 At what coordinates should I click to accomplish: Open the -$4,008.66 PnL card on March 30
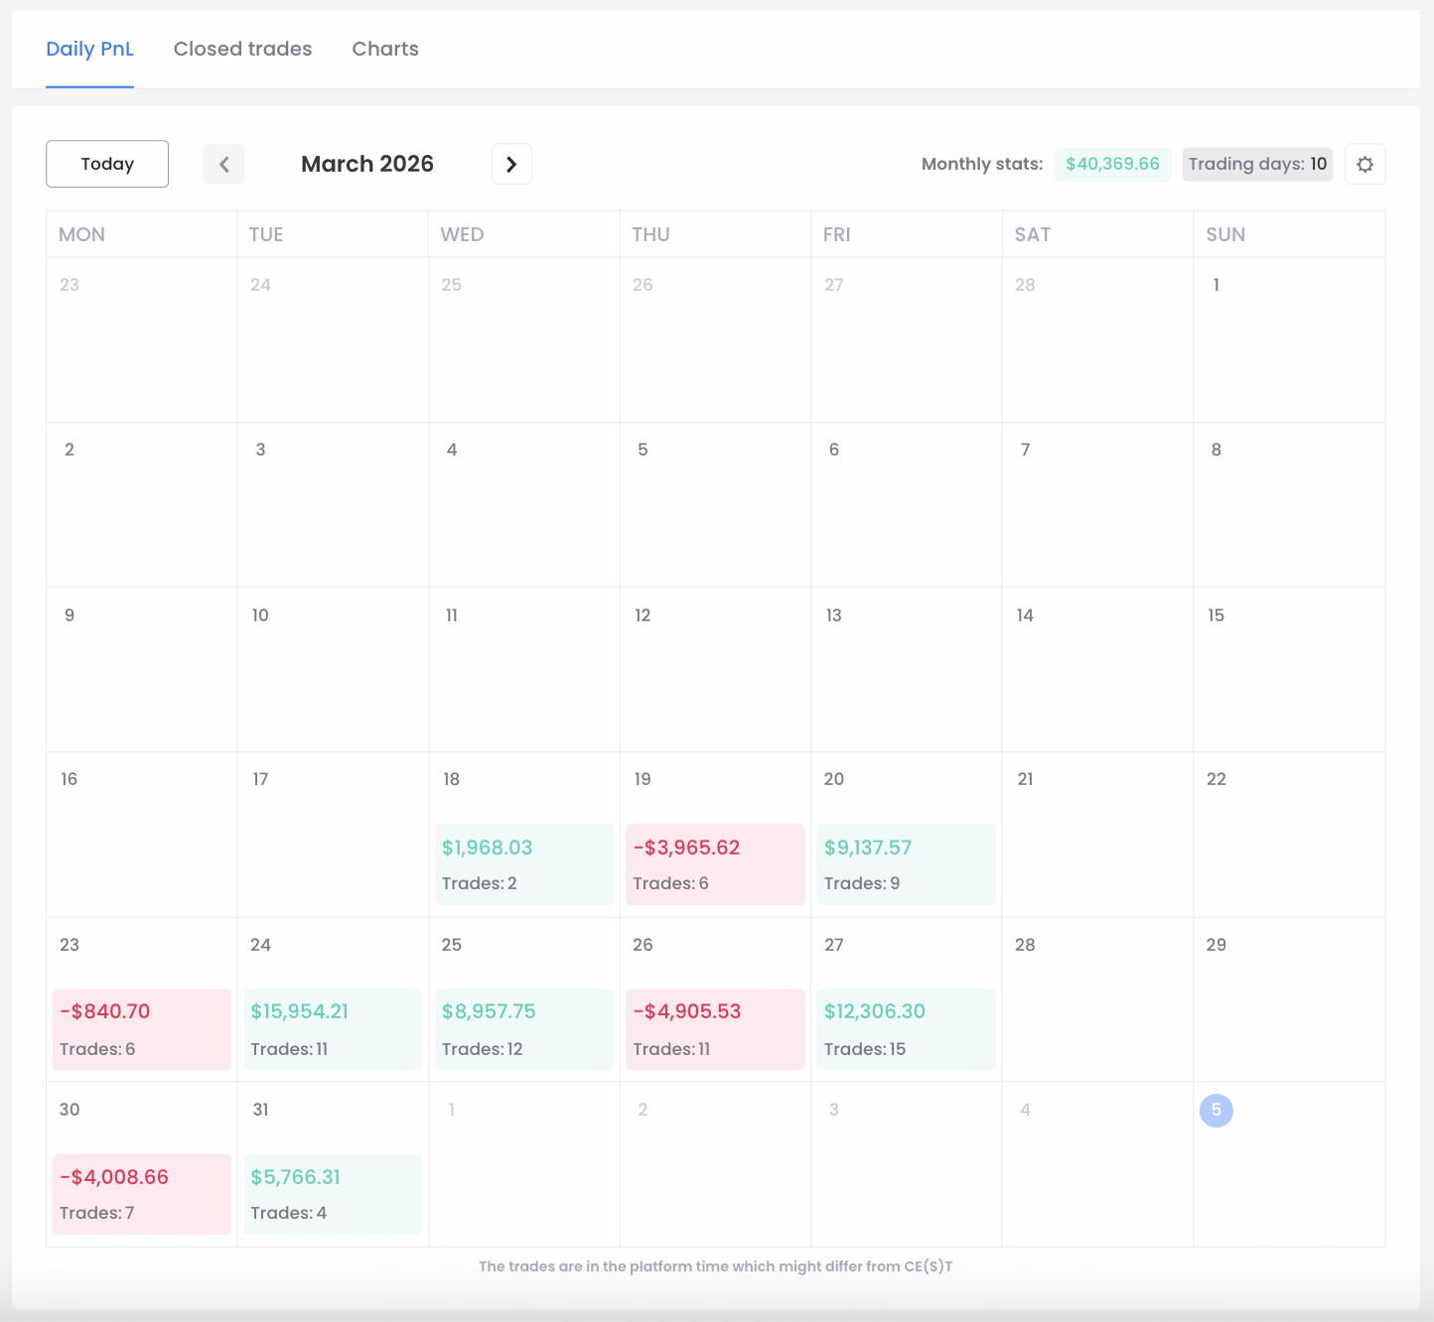(x=142, y=1194)
